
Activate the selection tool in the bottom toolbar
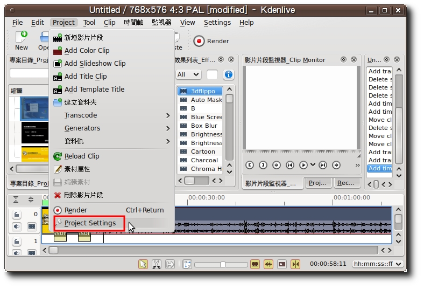point(143,264)
